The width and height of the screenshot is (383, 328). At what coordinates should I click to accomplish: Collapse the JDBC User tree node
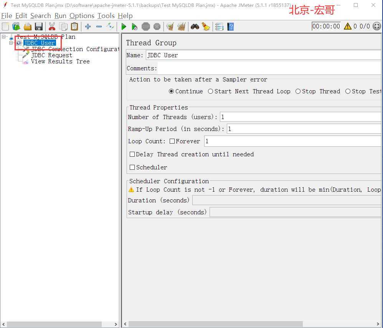(x=11, y=43)
